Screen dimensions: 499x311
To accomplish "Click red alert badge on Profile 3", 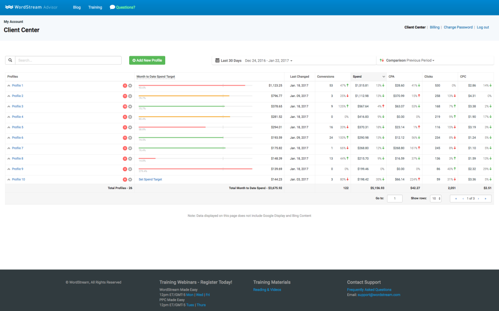I will tap(125, 106).
